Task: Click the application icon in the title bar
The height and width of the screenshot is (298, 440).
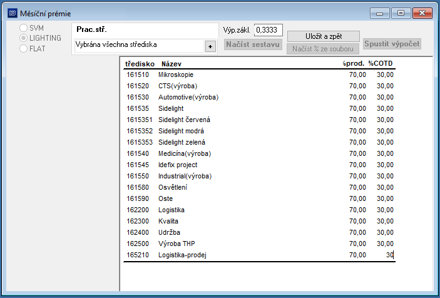Action: point(13,13)
